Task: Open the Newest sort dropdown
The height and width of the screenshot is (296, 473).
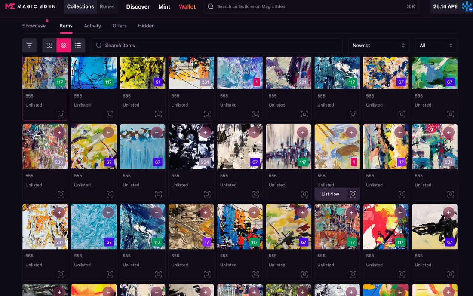Action: pyautogui.click(x=378, y=46)
